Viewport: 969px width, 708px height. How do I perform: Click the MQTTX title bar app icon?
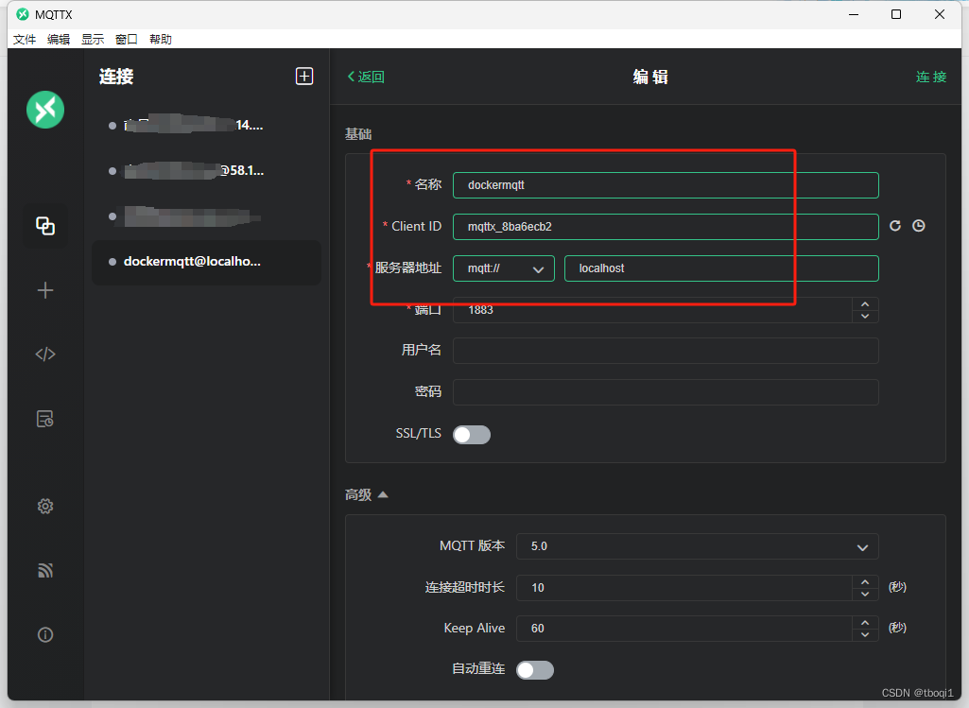click(x=23, y=14)
